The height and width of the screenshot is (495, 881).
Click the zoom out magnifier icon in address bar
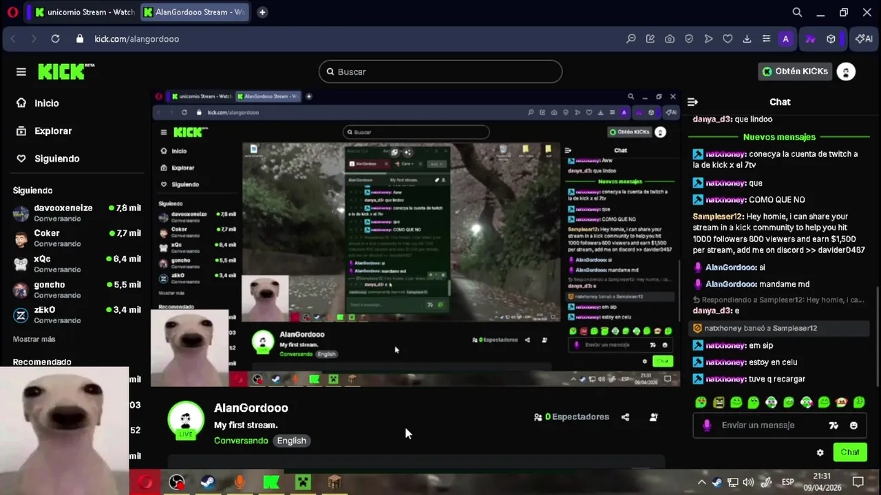(x=630, y=39)
